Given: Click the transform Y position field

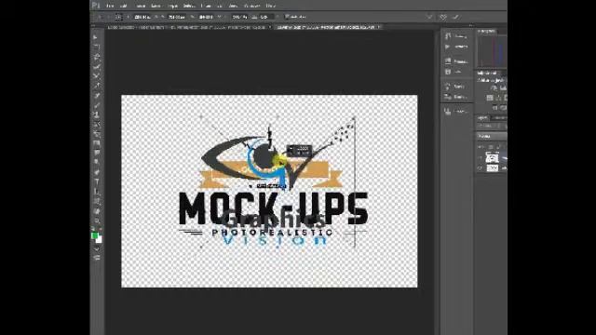Looking at the screenshot, I should coord(176,17).
